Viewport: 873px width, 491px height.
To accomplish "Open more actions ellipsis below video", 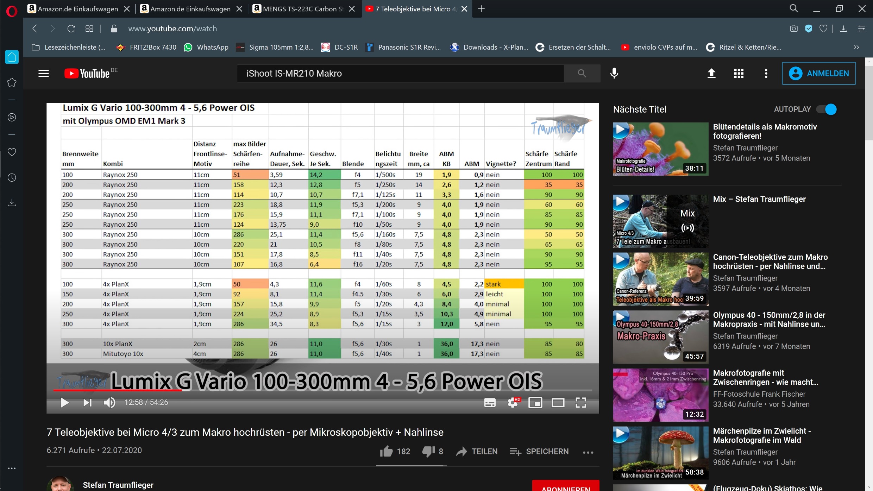I will (x=588, y=452).
